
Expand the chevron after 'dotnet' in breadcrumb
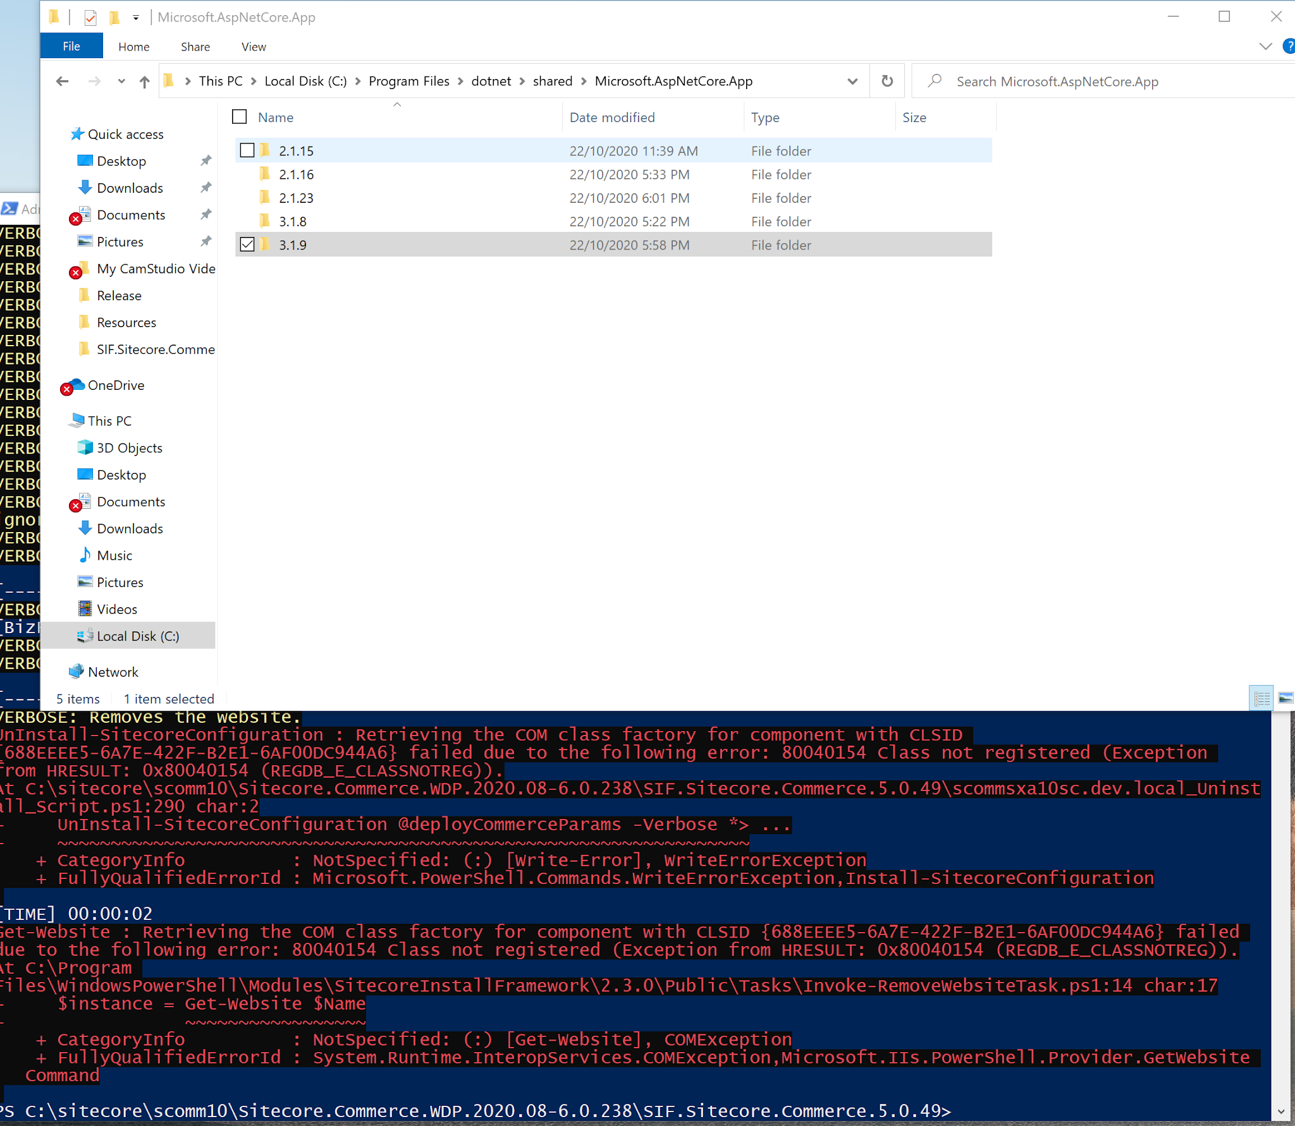(x=522, y=82)
